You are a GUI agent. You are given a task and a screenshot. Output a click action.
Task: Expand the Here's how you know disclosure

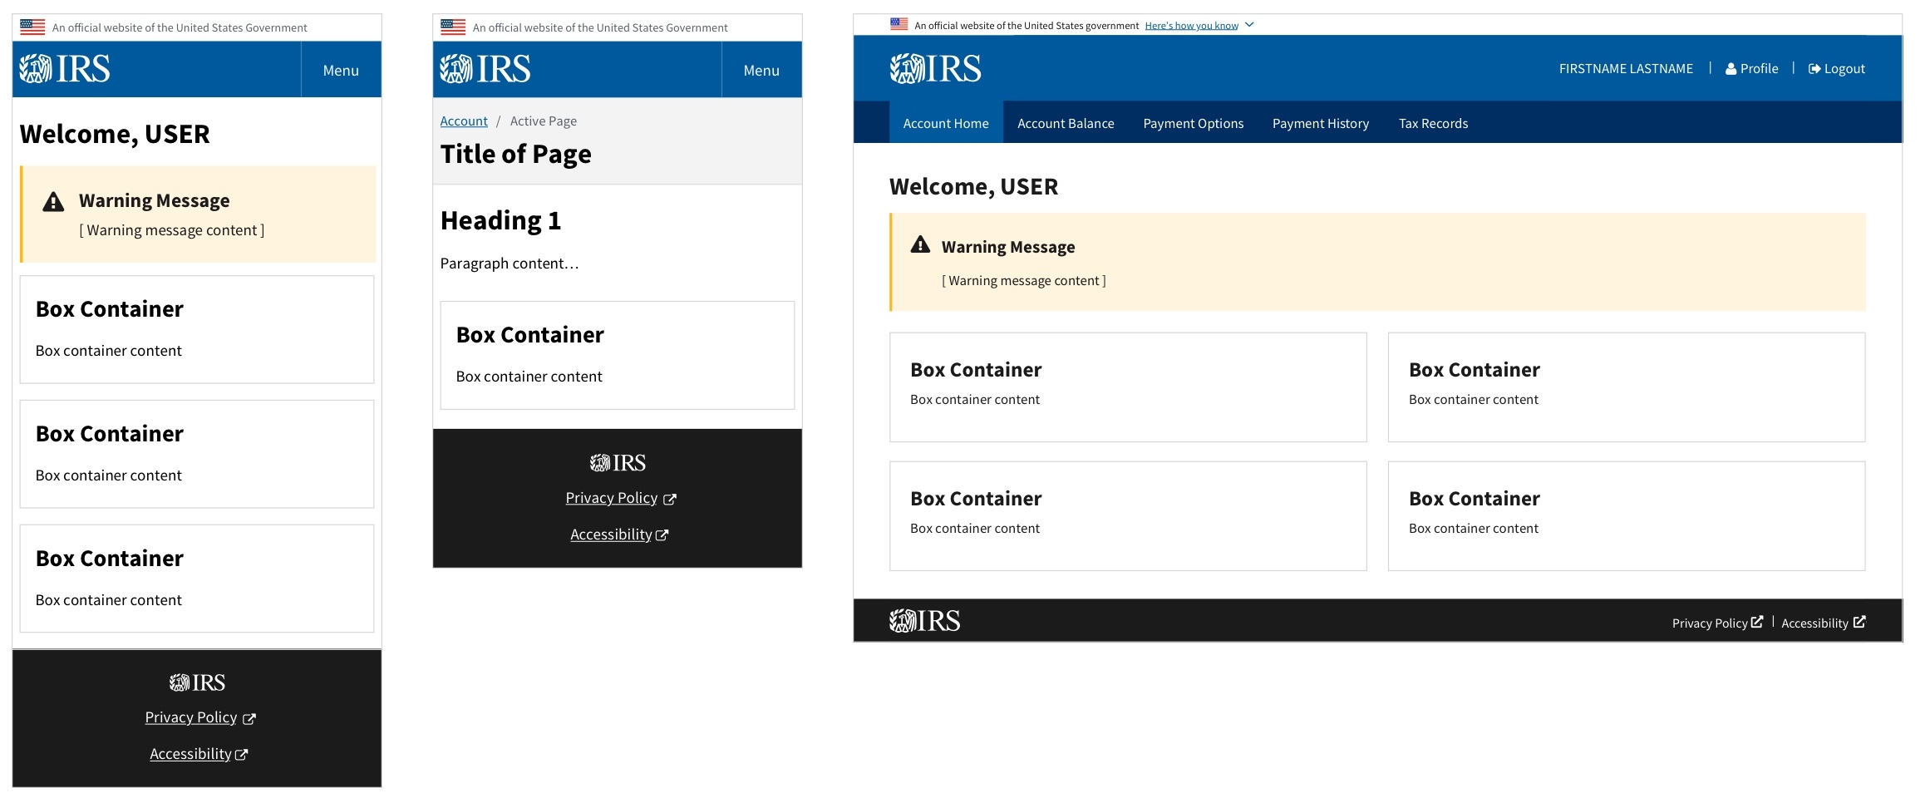[1191, 25]
